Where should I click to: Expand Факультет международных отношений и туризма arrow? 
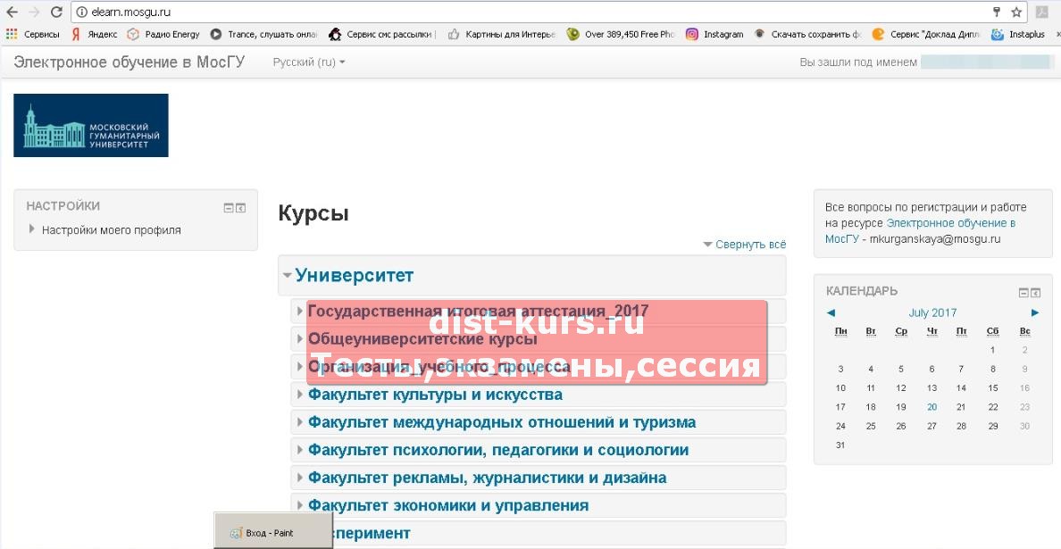click(x=300, y=422)
